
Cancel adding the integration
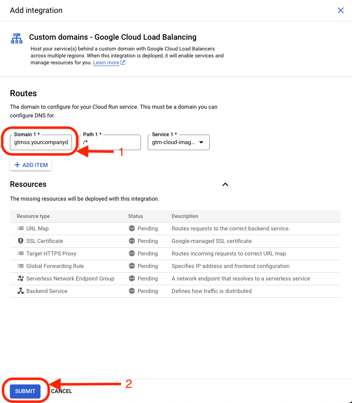click(x=62, y=391)
